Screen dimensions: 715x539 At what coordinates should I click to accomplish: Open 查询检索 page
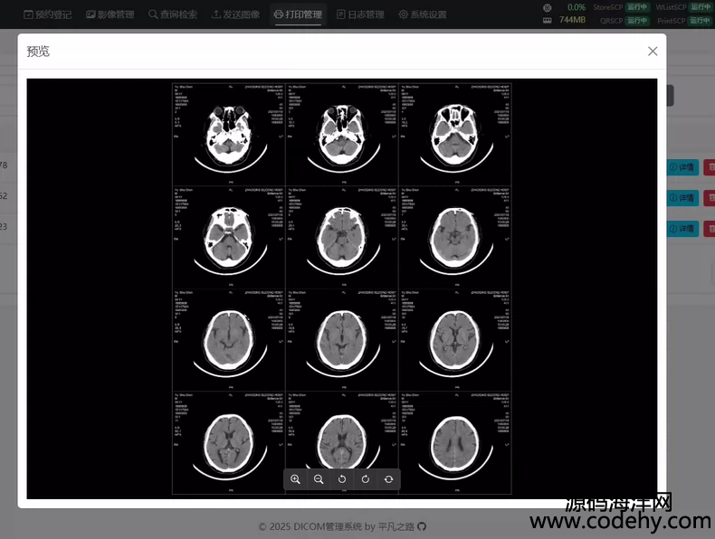(x=173, y=14)
